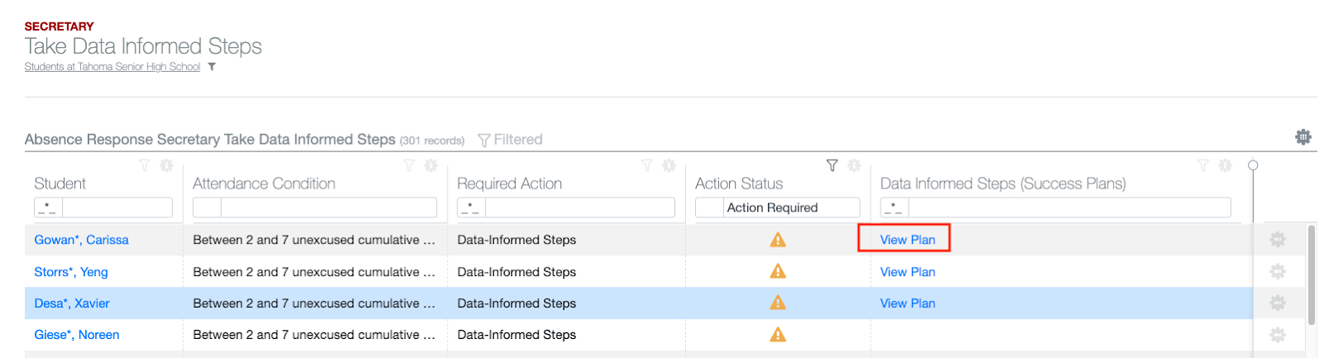The height and width of the screenshot is (358, 1324).
Task: Click the Students at Tahoma Senior High School link
Action: [113, 67]
